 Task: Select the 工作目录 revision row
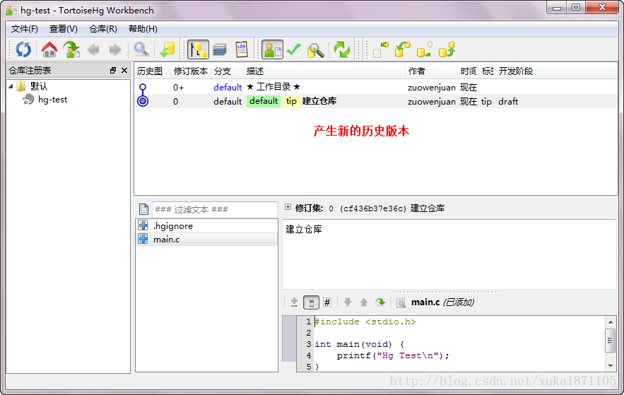[x=376, y=87]
